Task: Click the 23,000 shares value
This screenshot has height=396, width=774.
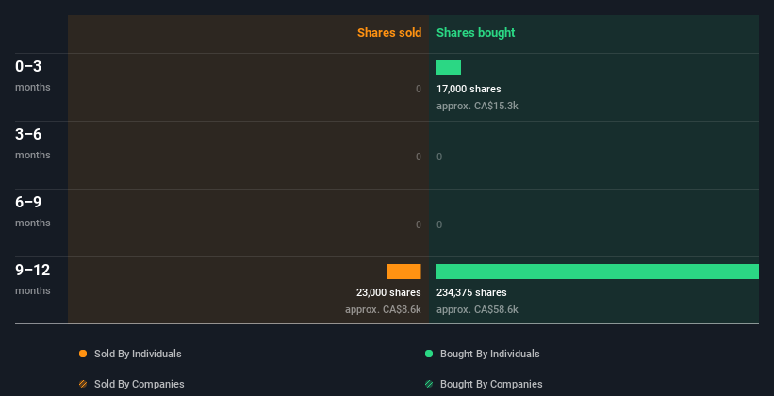Action: tap(388, 292)
